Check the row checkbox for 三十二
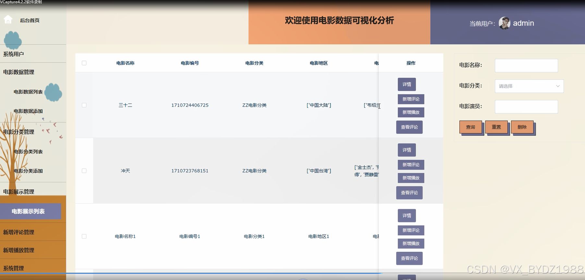 pyautogui.click(x=84, y=105)
